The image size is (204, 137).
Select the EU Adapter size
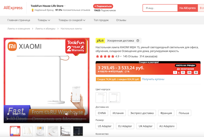pyautogui.click(x=125, y=126)
